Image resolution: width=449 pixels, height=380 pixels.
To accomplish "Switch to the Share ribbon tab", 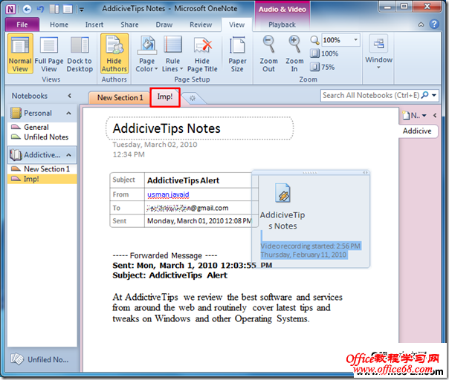I will [129, 25].
